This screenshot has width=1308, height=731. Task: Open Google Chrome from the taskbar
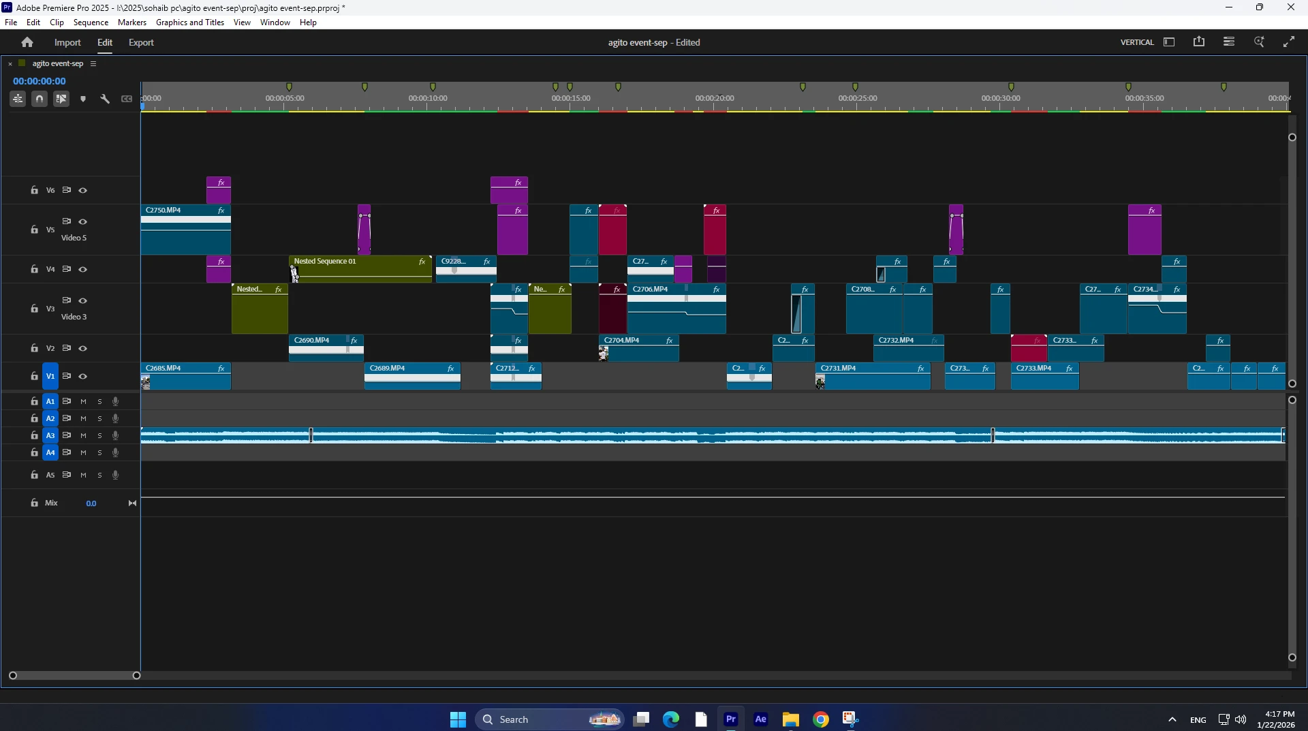point(821,719)
